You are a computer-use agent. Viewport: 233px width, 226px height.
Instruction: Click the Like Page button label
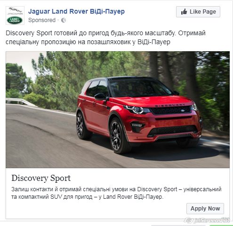click(x=203, y=12)
